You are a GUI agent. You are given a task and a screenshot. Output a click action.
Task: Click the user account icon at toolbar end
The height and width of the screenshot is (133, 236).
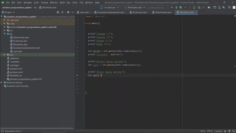[x=234, y=7]
